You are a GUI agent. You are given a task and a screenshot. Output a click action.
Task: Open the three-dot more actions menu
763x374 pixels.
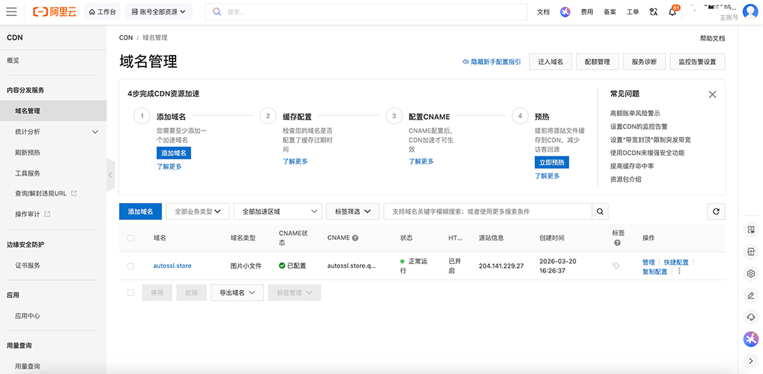click(679, 271)
